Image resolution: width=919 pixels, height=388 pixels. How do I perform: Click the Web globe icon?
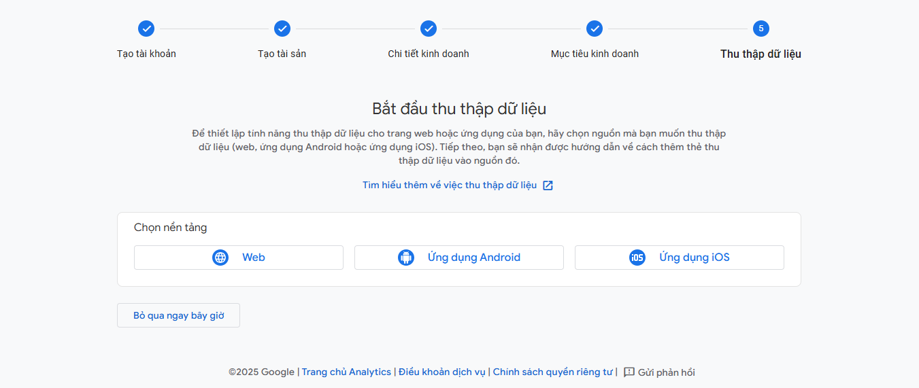(x=220, y=258)
